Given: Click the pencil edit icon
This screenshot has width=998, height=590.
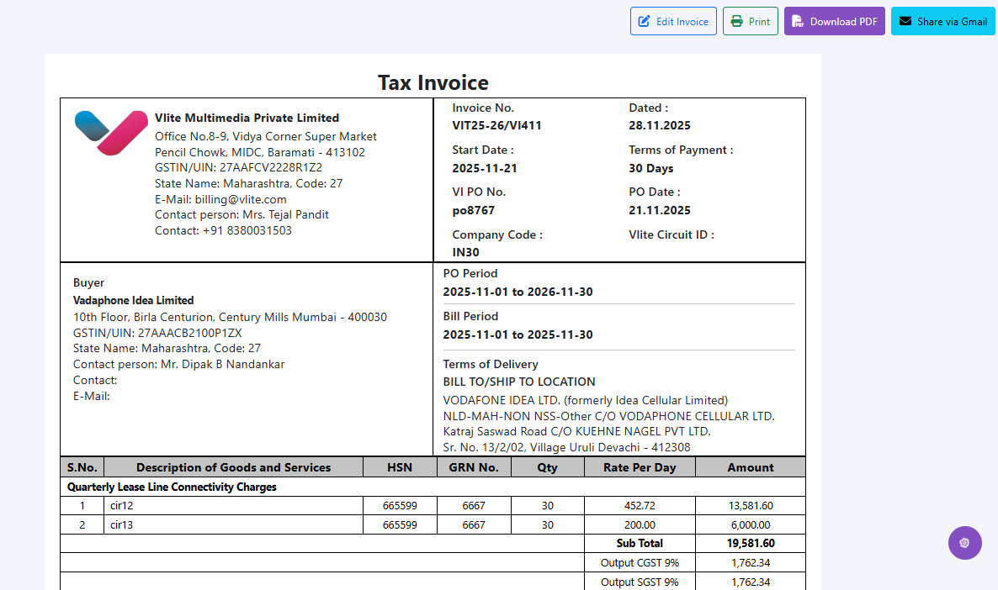Looking at the screenshot, I should (x=644, y=21).
